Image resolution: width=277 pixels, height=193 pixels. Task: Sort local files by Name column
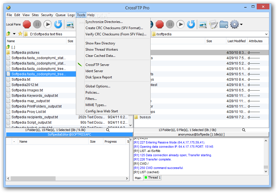[36, 41]
